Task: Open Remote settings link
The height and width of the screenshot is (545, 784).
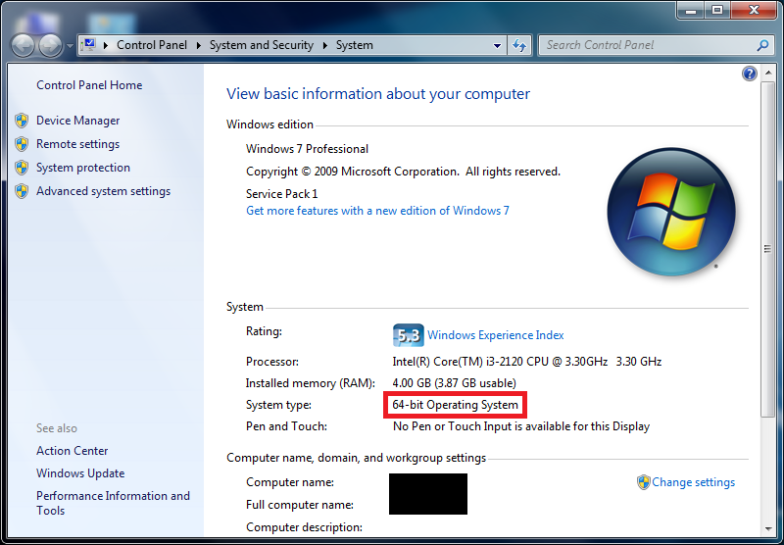Action: 78,144
